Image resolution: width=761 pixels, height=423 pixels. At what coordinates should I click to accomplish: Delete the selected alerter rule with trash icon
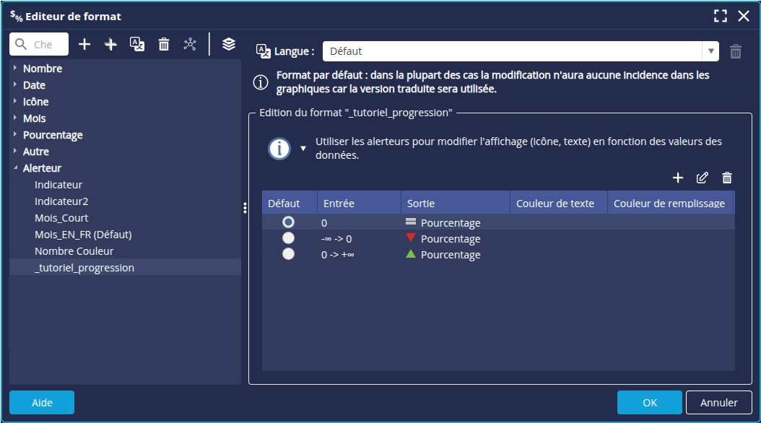click(x=727, y=178)
